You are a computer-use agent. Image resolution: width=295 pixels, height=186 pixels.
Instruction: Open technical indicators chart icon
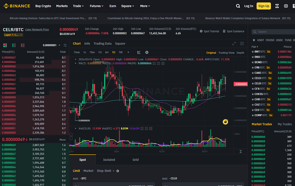coord(139,53)
